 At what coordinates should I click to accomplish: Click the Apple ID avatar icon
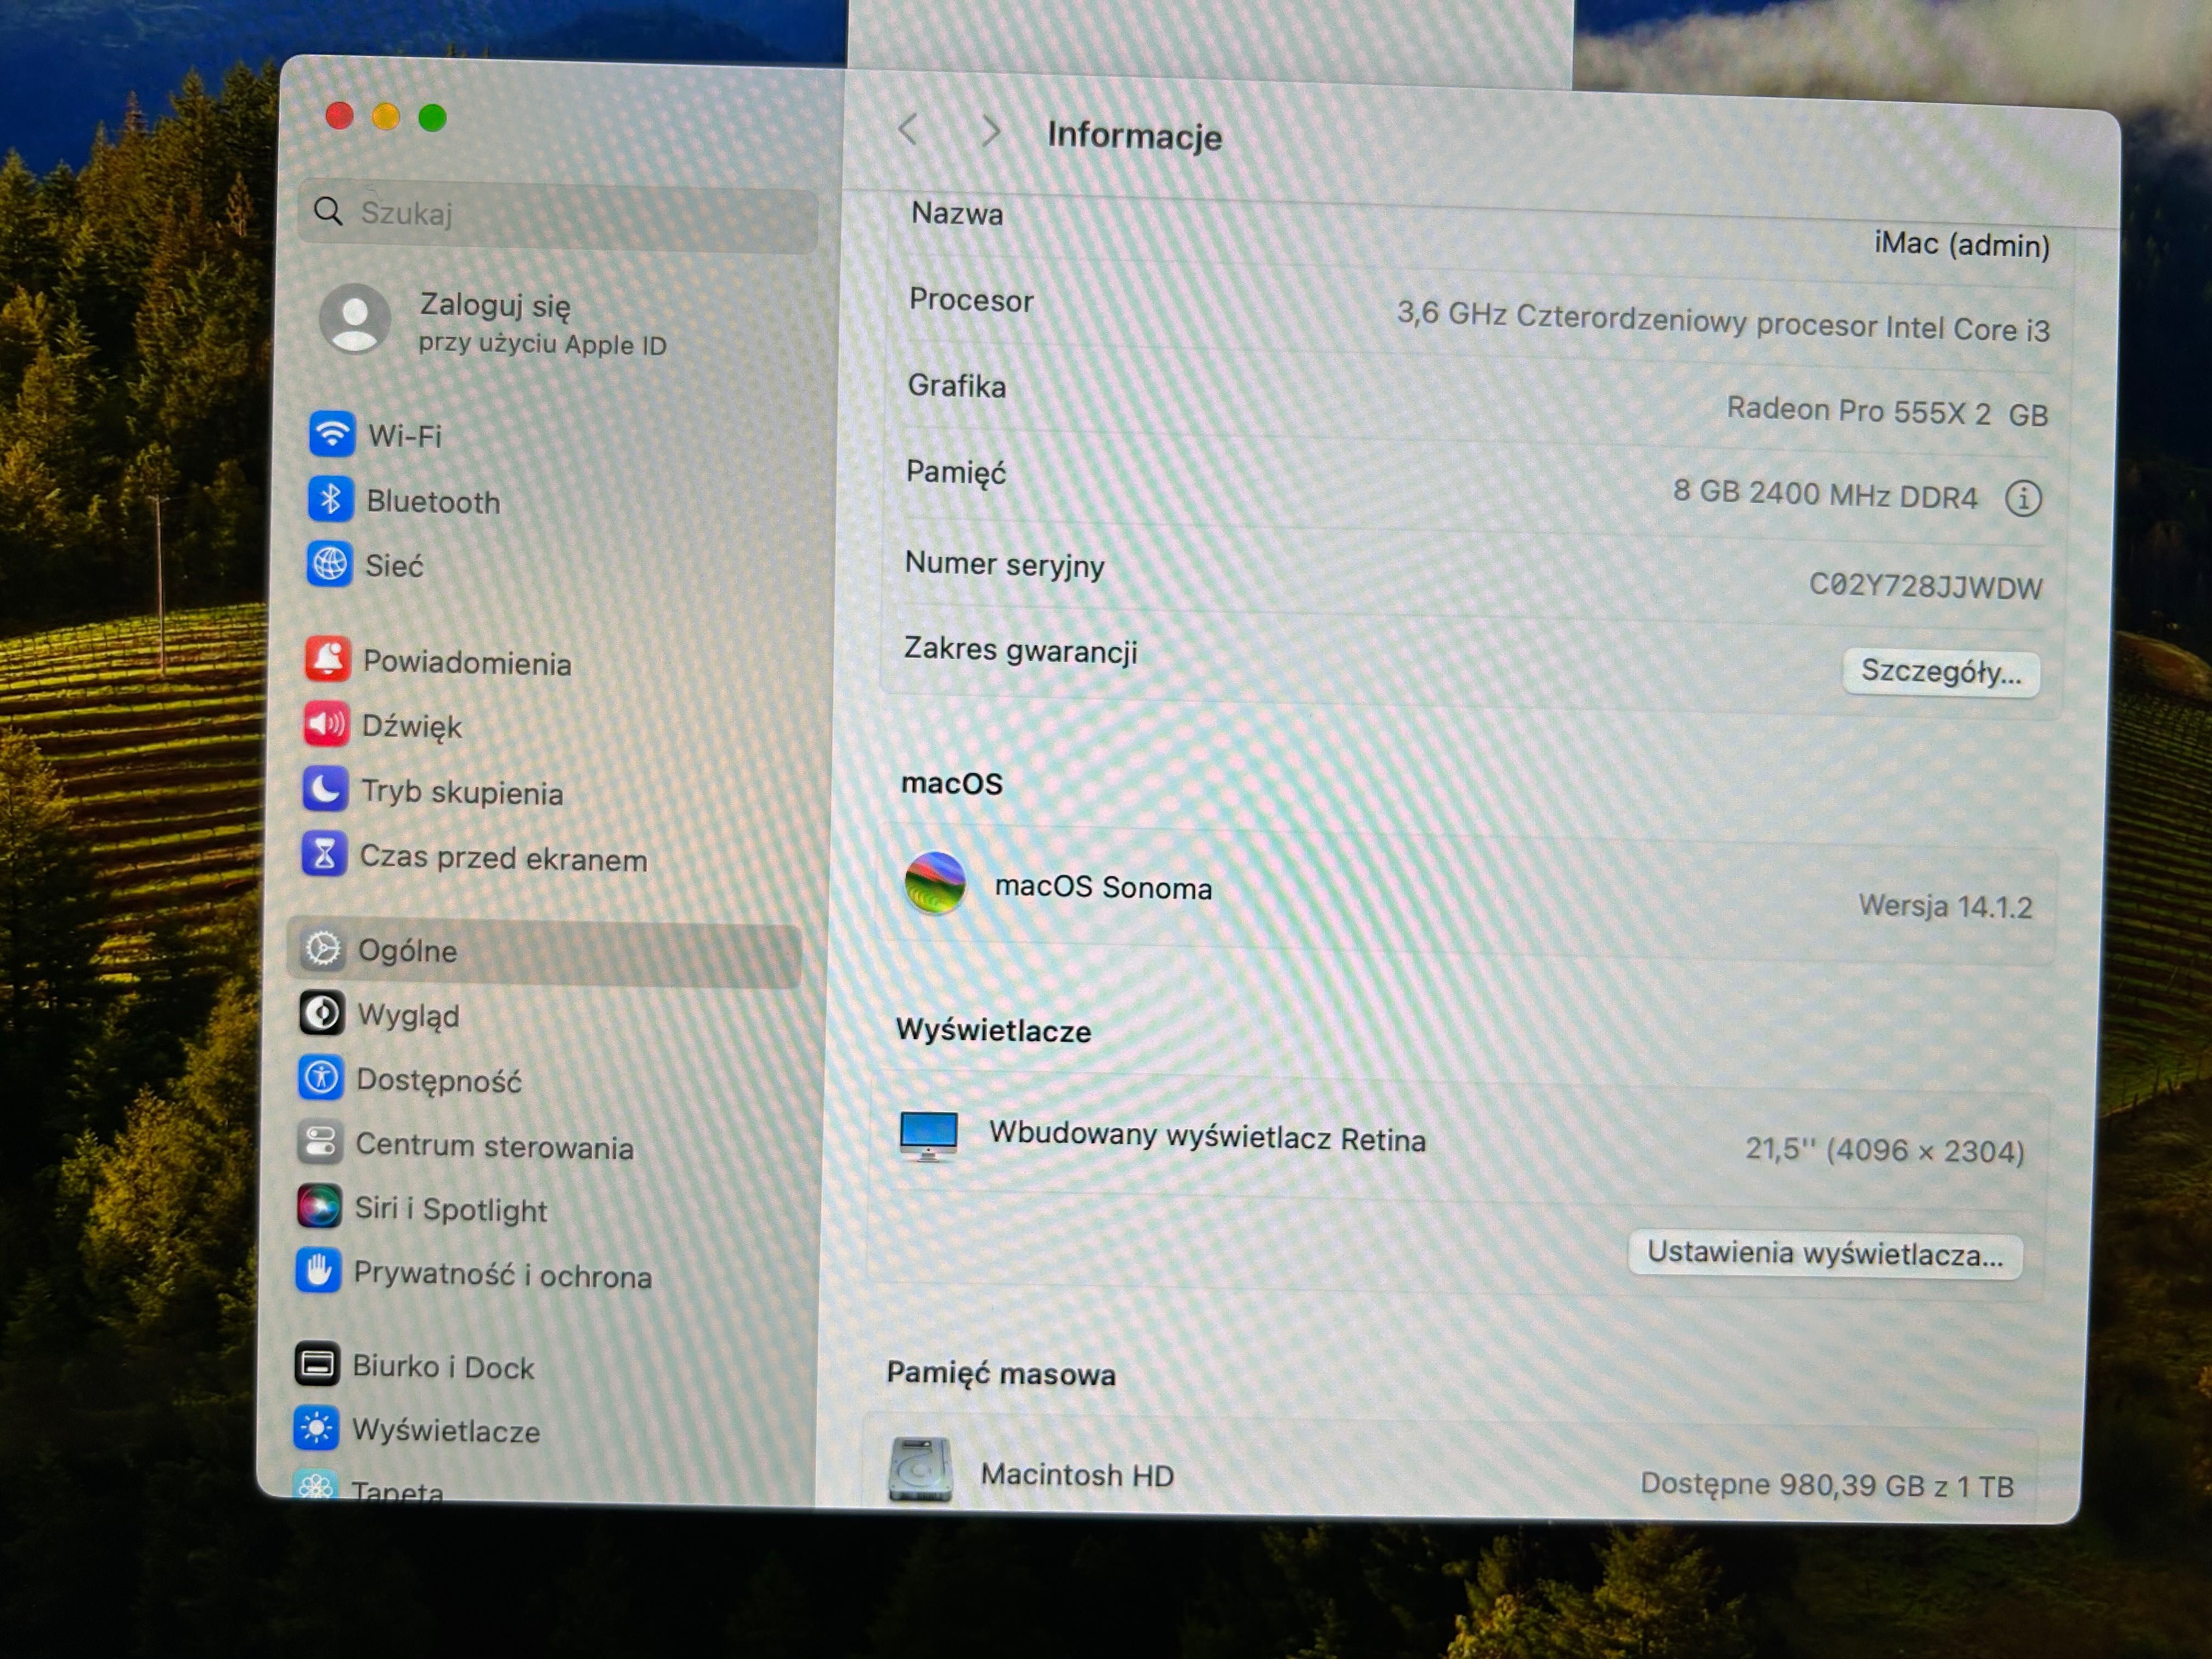354,319
